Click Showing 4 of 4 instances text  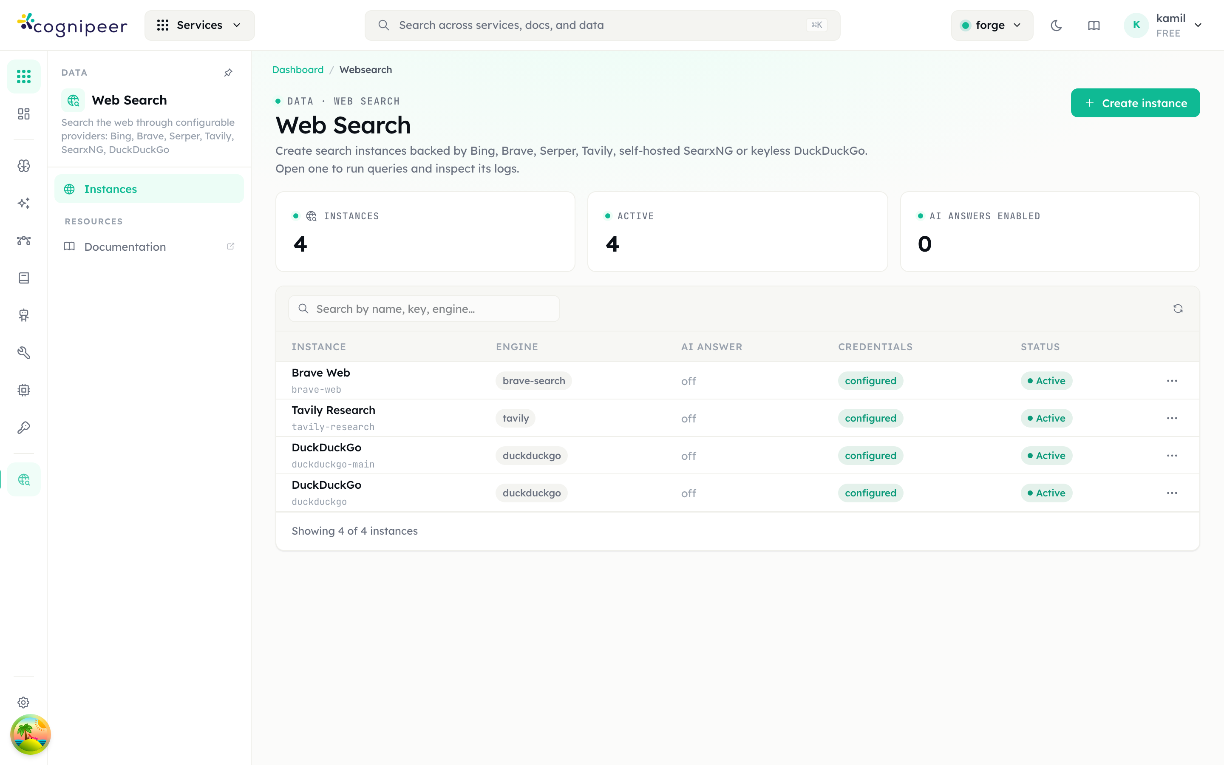pyautogui.click(x=354, y=531)
